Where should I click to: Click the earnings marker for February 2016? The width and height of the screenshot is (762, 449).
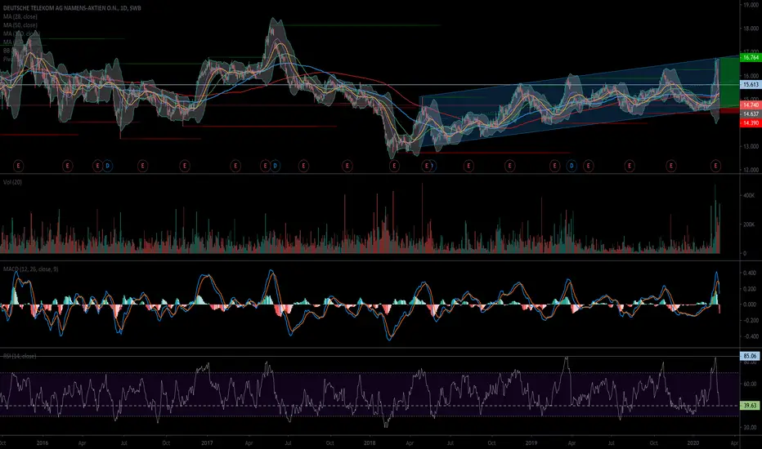pyautogui.click(x=67, y=166)
